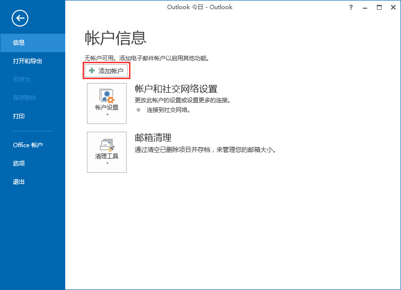Minimize the Outlook window
401x290 pixels.
tap(365, 7)
